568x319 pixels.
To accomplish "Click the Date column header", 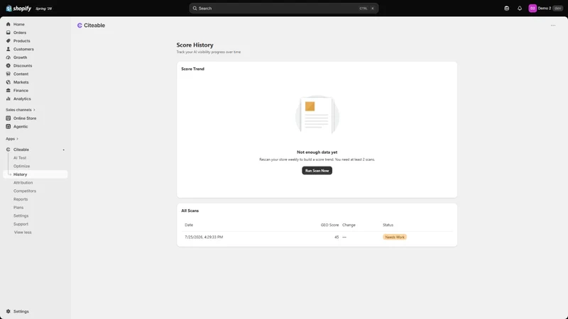I will pos(189,225).
